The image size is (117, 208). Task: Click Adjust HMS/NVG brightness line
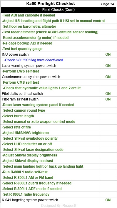pyautogui.click(x=26, y=133)
